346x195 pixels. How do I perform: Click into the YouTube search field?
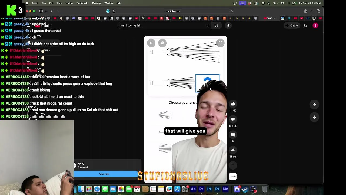coord(162,25)
